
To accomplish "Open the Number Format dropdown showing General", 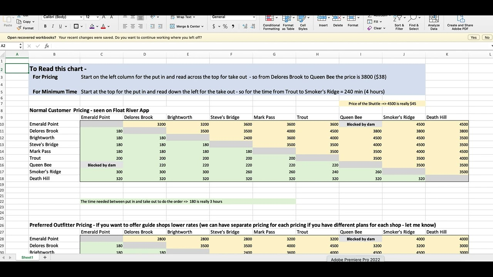I will pos(232,17).
